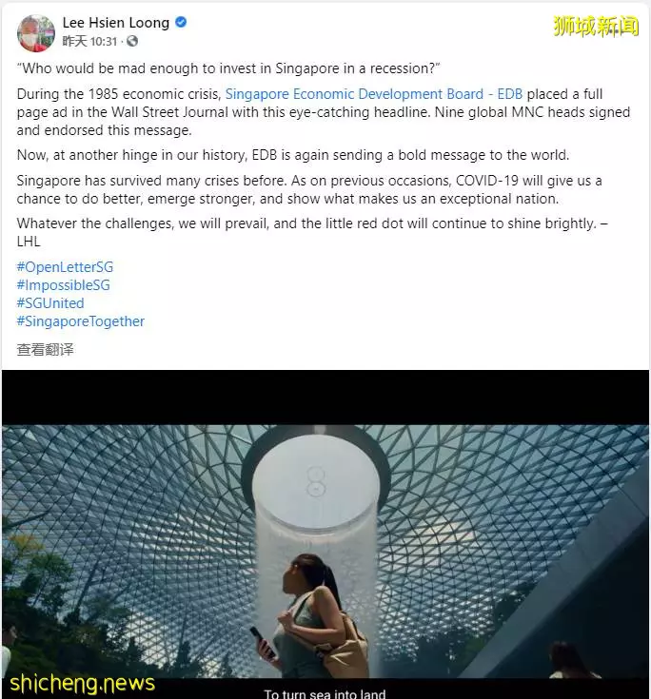This screenshot has height=699, width=651.
Task: Click the quoted opening line of the post
Action: tap(228, 68)
